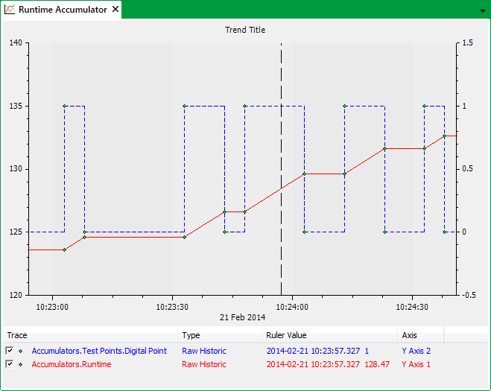Click the 21 Feb 2014 date label
Image resolution: width=491 pixels, height=391 pixels.
tap(242, 317)
